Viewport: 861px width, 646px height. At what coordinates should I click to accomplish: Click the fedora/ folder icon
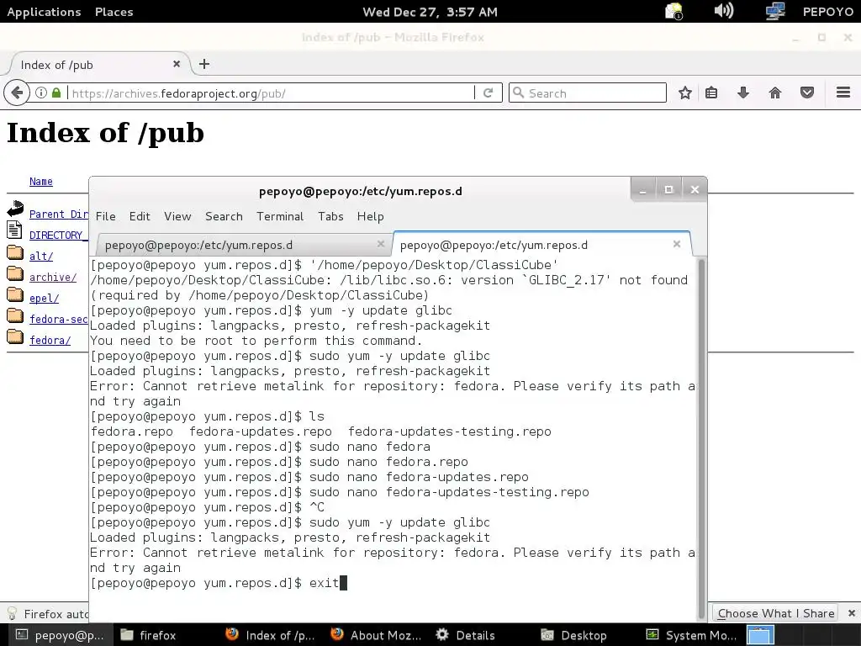click(x=15, y=336)
